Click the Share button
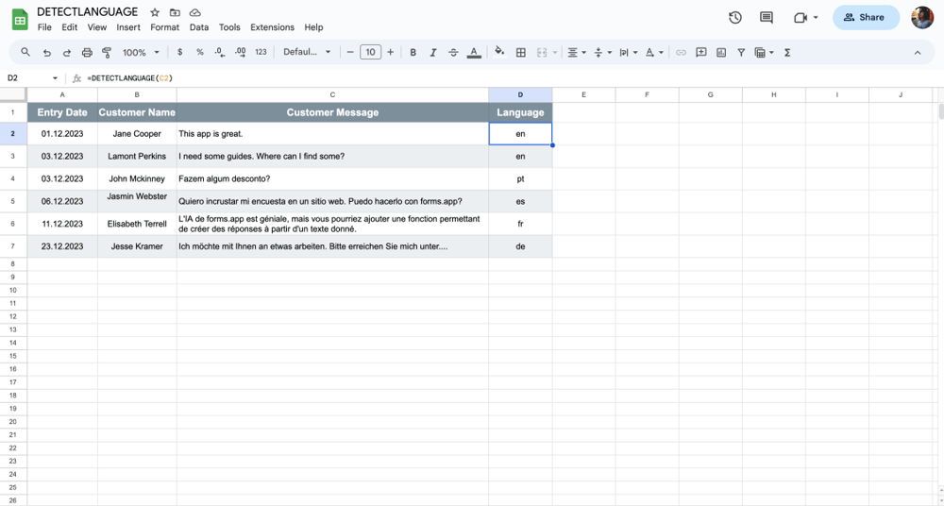 (x=865, y=17)
